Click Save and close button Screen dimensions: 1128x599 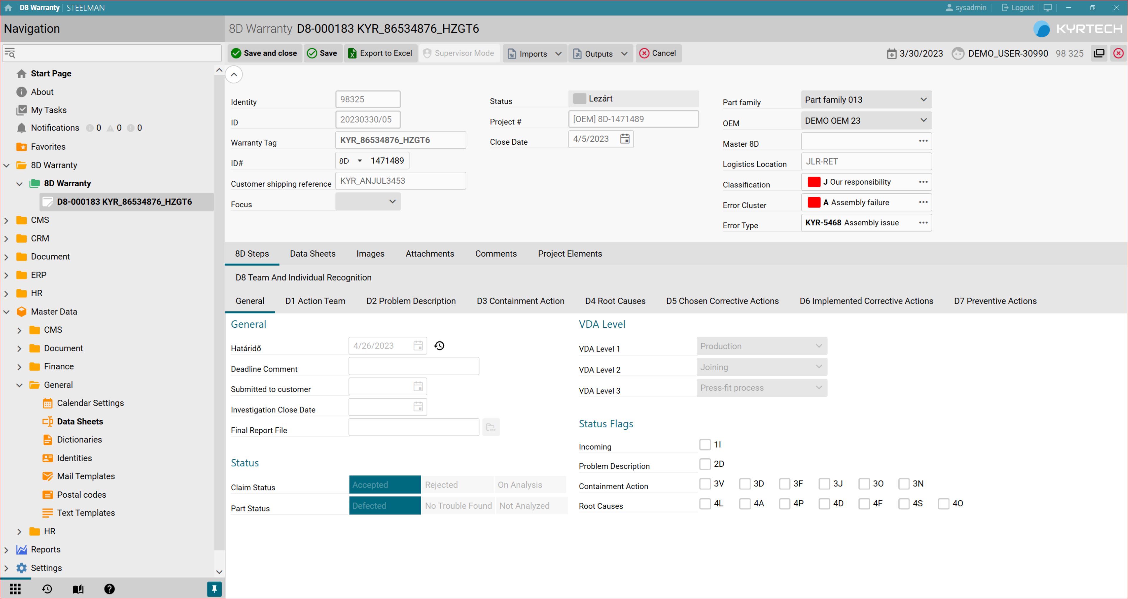point(265,53)
